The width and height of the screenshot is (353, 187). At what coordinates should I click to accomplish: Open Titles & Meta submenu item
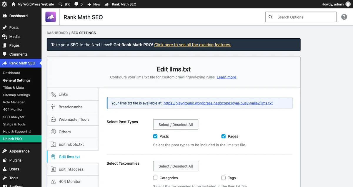pos(14,87)
